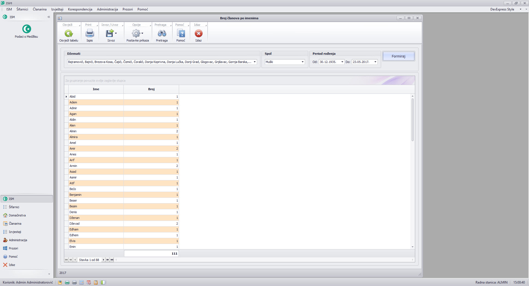Viewport: 529px width, 286px height.
Task: Open the Korespondencija menu
Action: pos(80,9)
